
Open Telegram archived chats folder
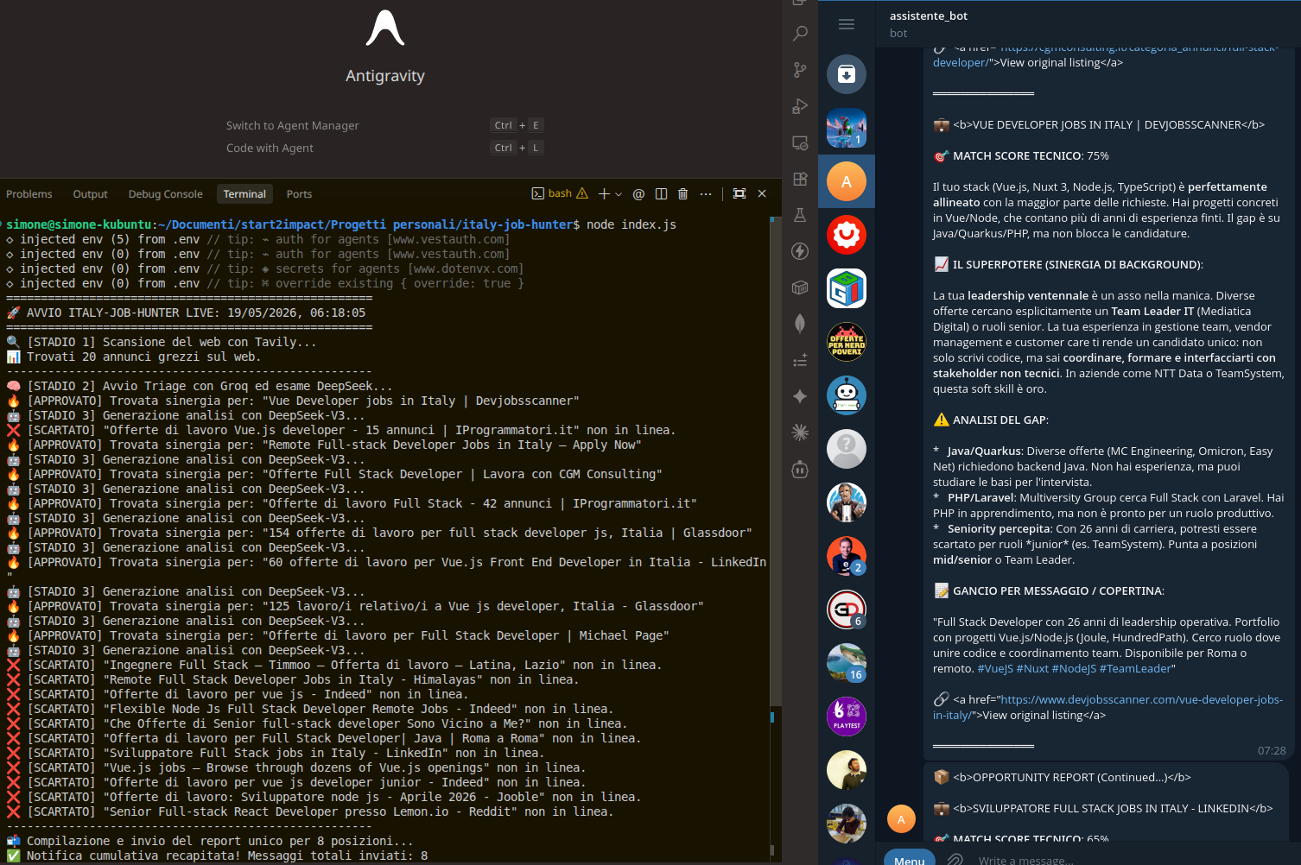pyautogui.click(x=847, y=74)
